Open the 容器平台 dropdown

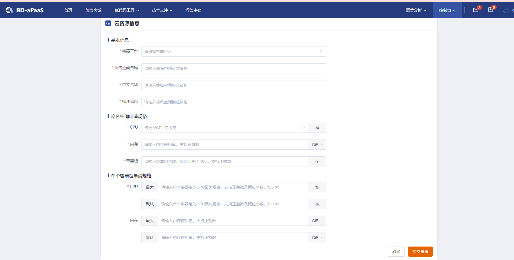234,52
